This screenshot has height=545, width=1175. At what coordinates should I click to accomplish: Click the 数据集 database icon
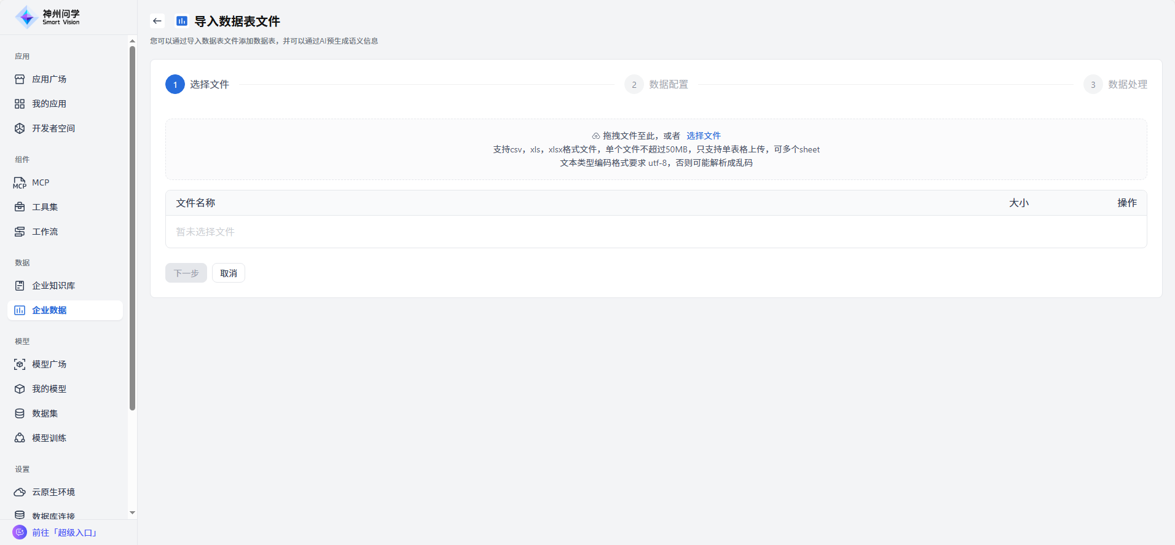(x=20, y=414)
